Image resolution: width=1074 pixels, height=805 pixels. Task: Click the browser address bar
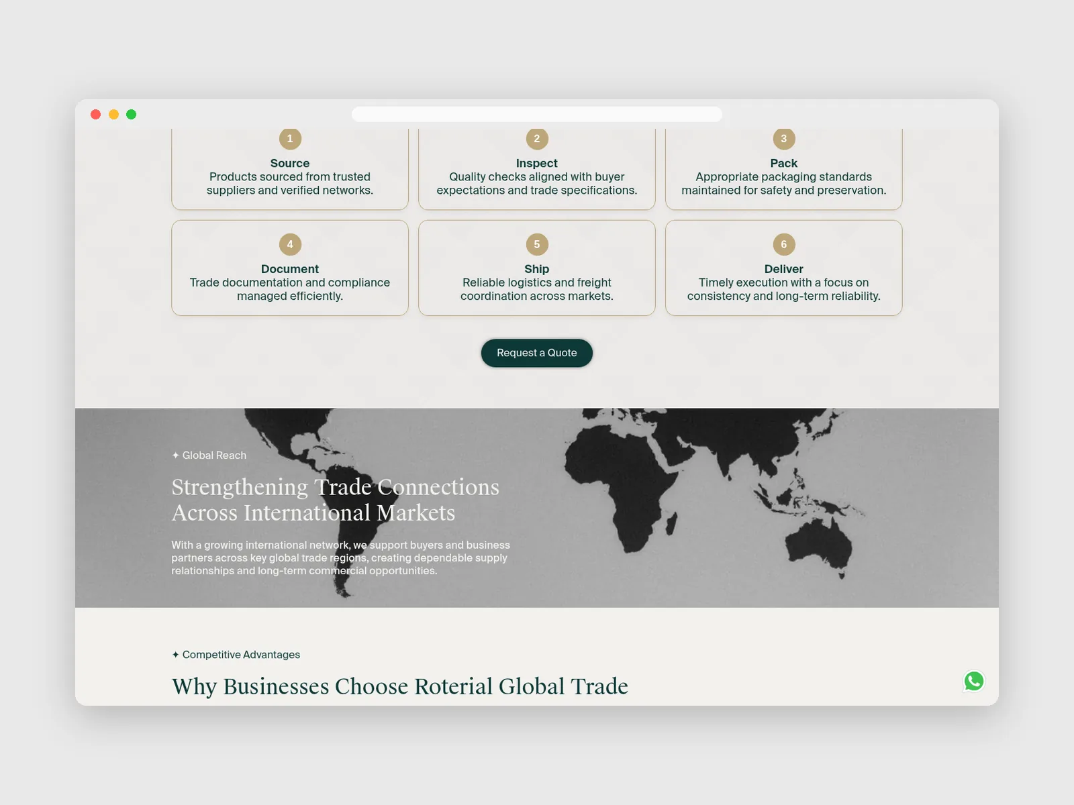(537, 114)
